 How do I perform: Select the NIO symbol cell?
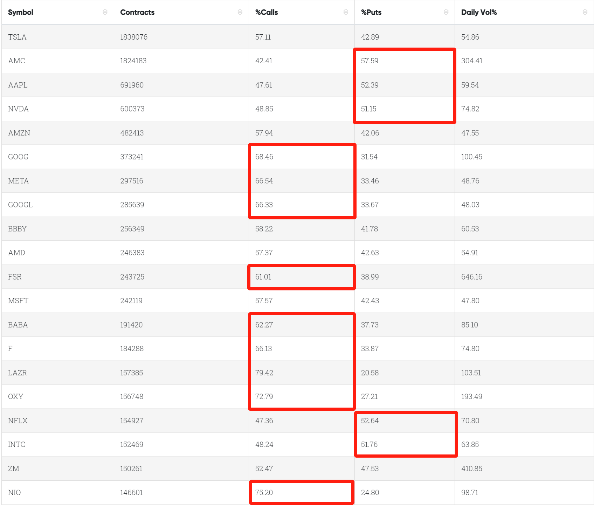14,492
